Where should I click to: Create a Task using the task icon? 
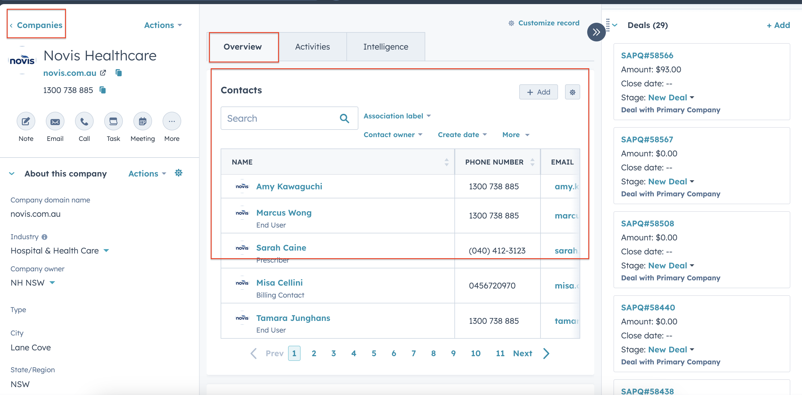point(113,121)
